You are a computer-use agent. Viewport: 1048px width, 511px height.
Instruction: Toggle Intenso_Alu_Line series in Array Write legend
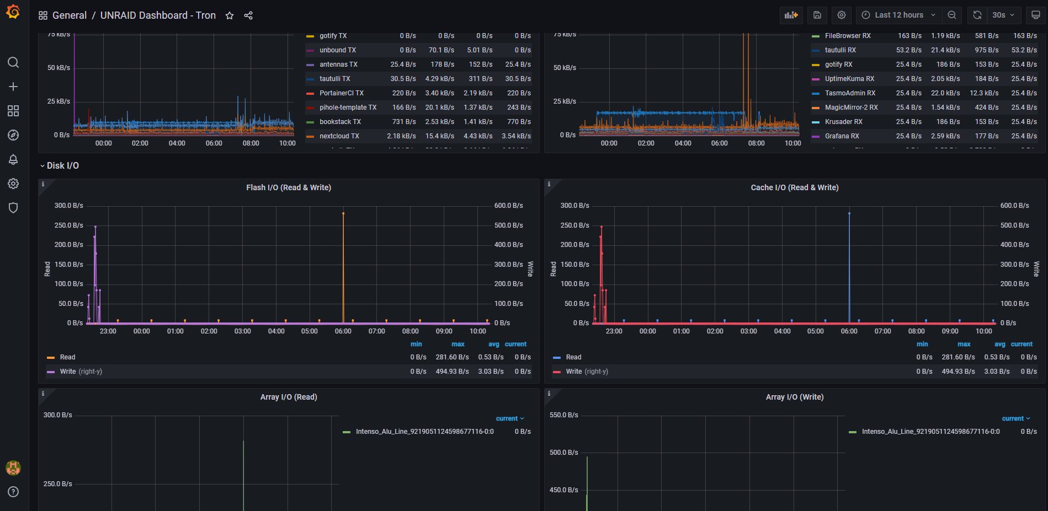coord(930,432)
